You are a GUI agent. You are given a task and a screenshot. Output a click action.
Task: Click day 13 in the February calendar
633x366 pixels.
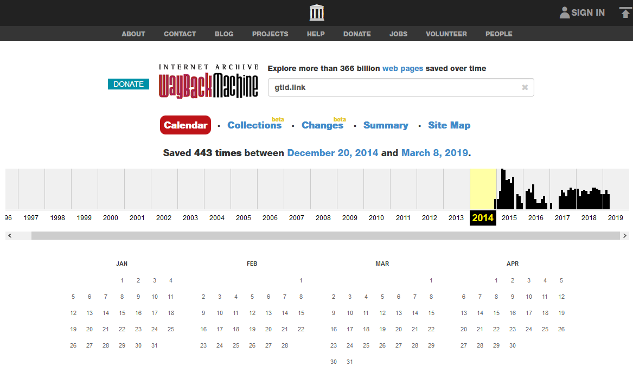point(268,313)
